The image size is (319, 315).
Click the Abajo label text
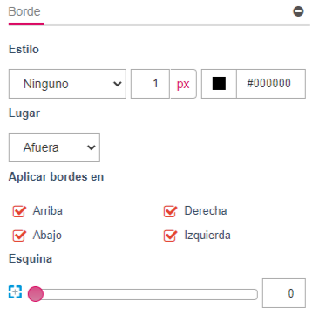click(x=47, y=236)
